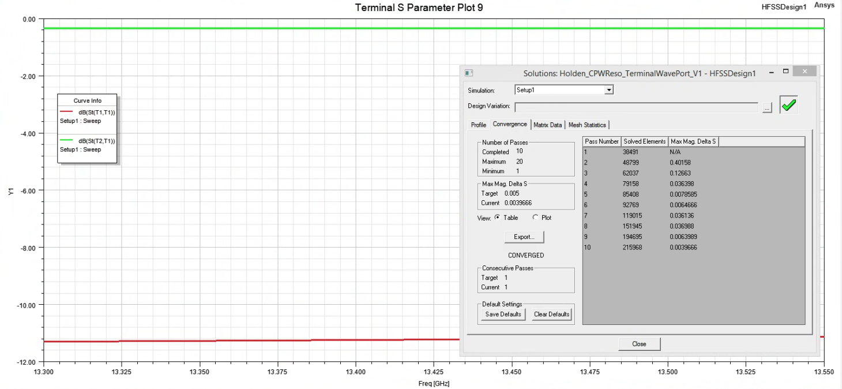Maximize the Solutions dialog window
Screen dimensions: 842x389
pos(785,71)
